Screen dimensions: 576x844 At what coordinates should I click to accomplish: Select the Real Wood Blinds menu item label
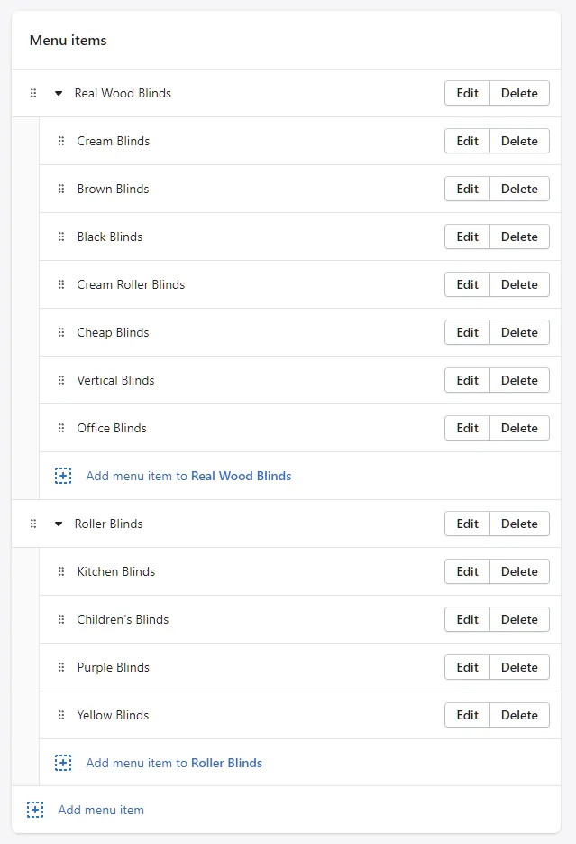[123, 93]
